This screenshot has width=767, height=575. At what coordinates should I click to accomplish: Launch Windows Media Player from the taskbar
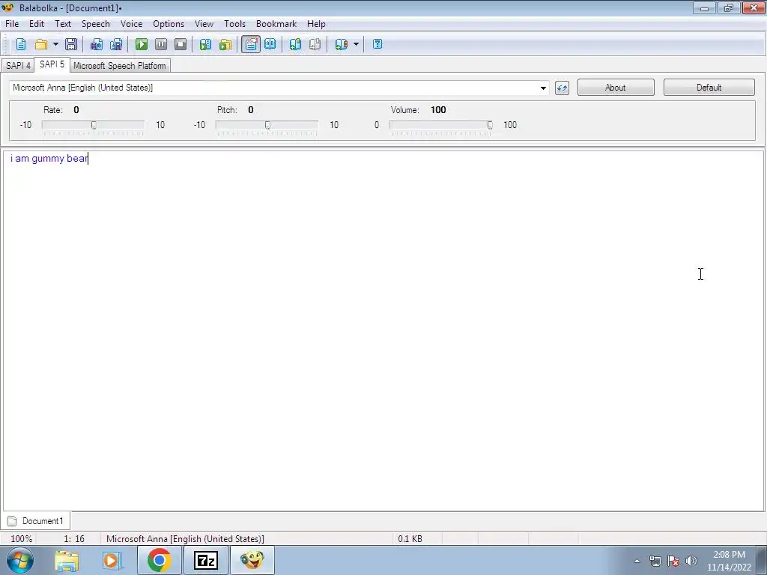coord(112,560)
